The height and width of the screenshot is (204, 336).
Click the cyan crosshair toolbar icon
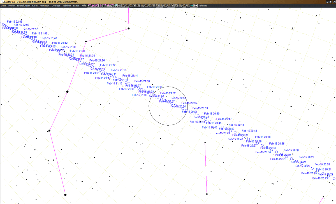(192, 6)
